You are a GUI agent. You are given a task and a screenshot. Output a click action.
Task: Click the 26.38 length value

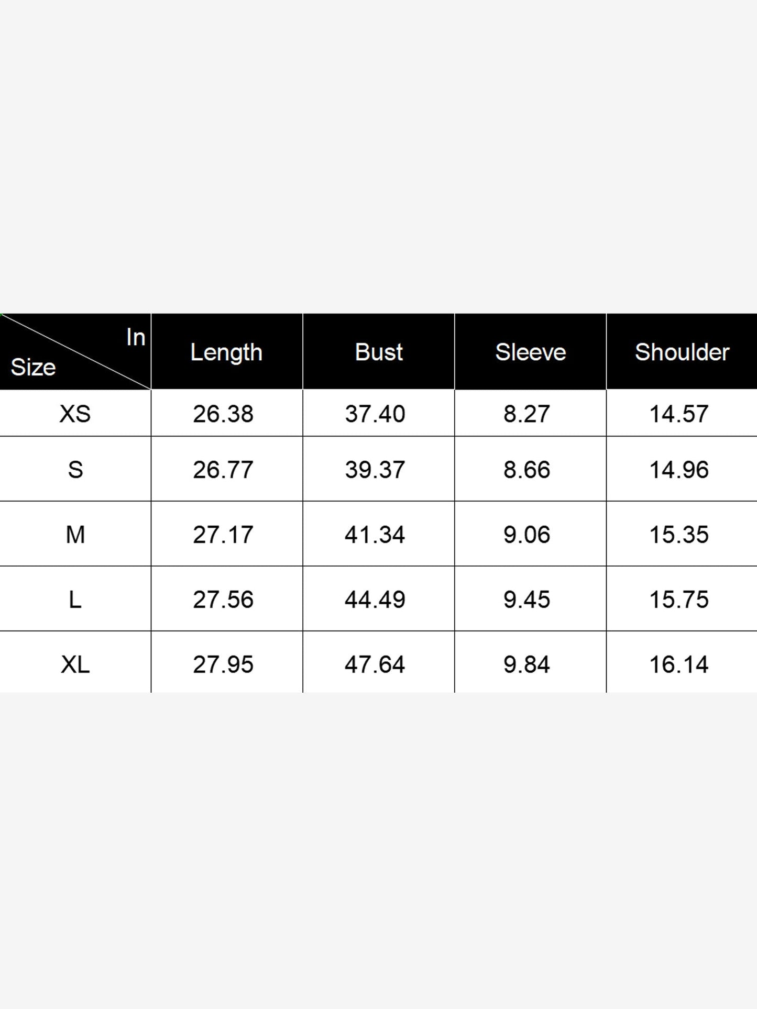click(x=223, y=414)
